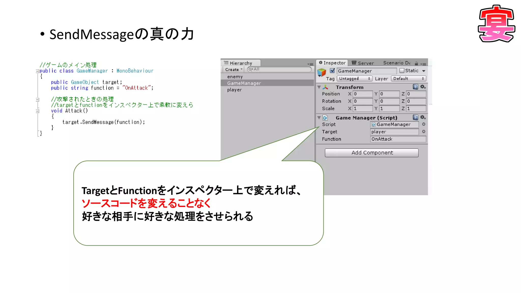Pick an object for the Target field
This screenshot has height=293, width=521.
point(424,131)
